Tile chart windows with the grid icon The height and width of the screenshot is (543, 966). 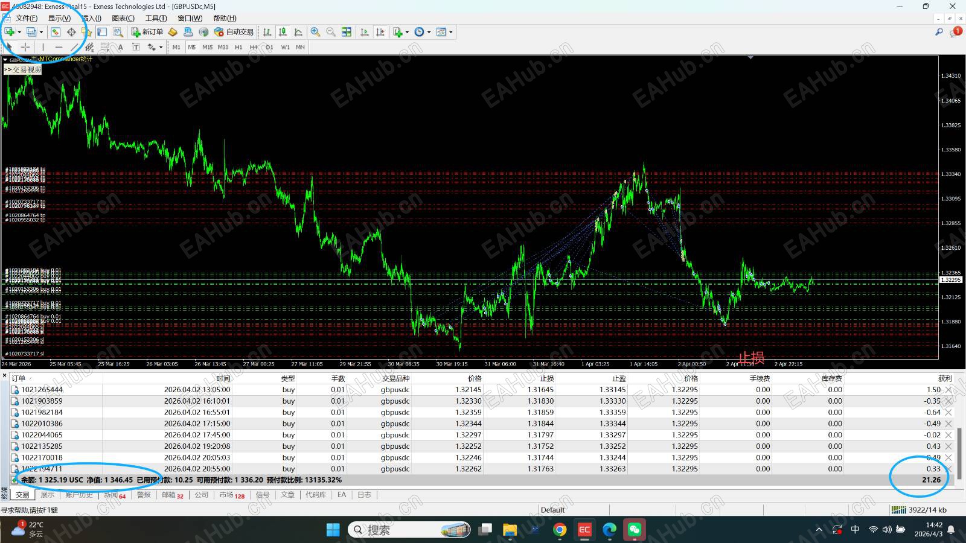347,32
